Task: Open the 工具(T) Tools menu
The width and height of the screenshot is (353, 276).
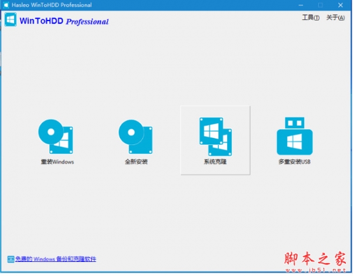Action: click(x=311, y=18)
